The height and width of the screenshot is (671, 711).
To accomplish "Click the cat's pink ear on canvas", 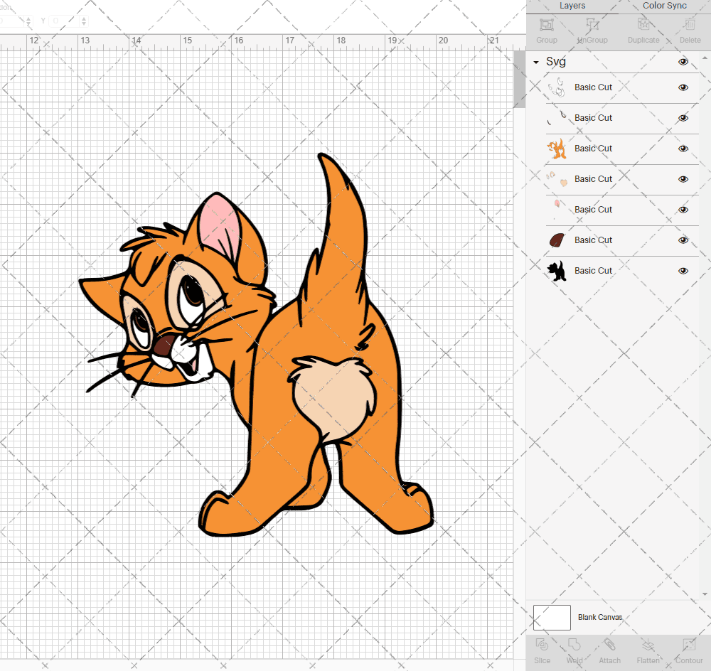I will click(222, 227).
